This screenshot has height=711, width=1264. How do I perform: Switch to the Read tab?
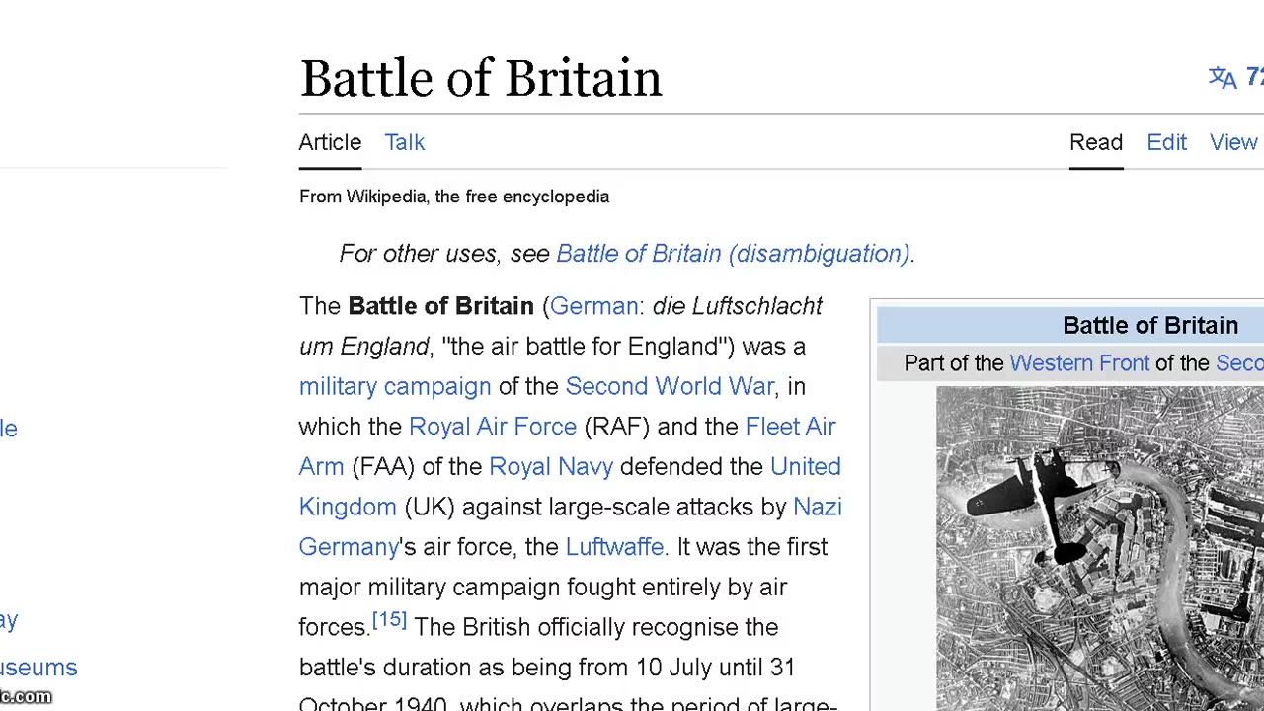(x=1096, y=142)
